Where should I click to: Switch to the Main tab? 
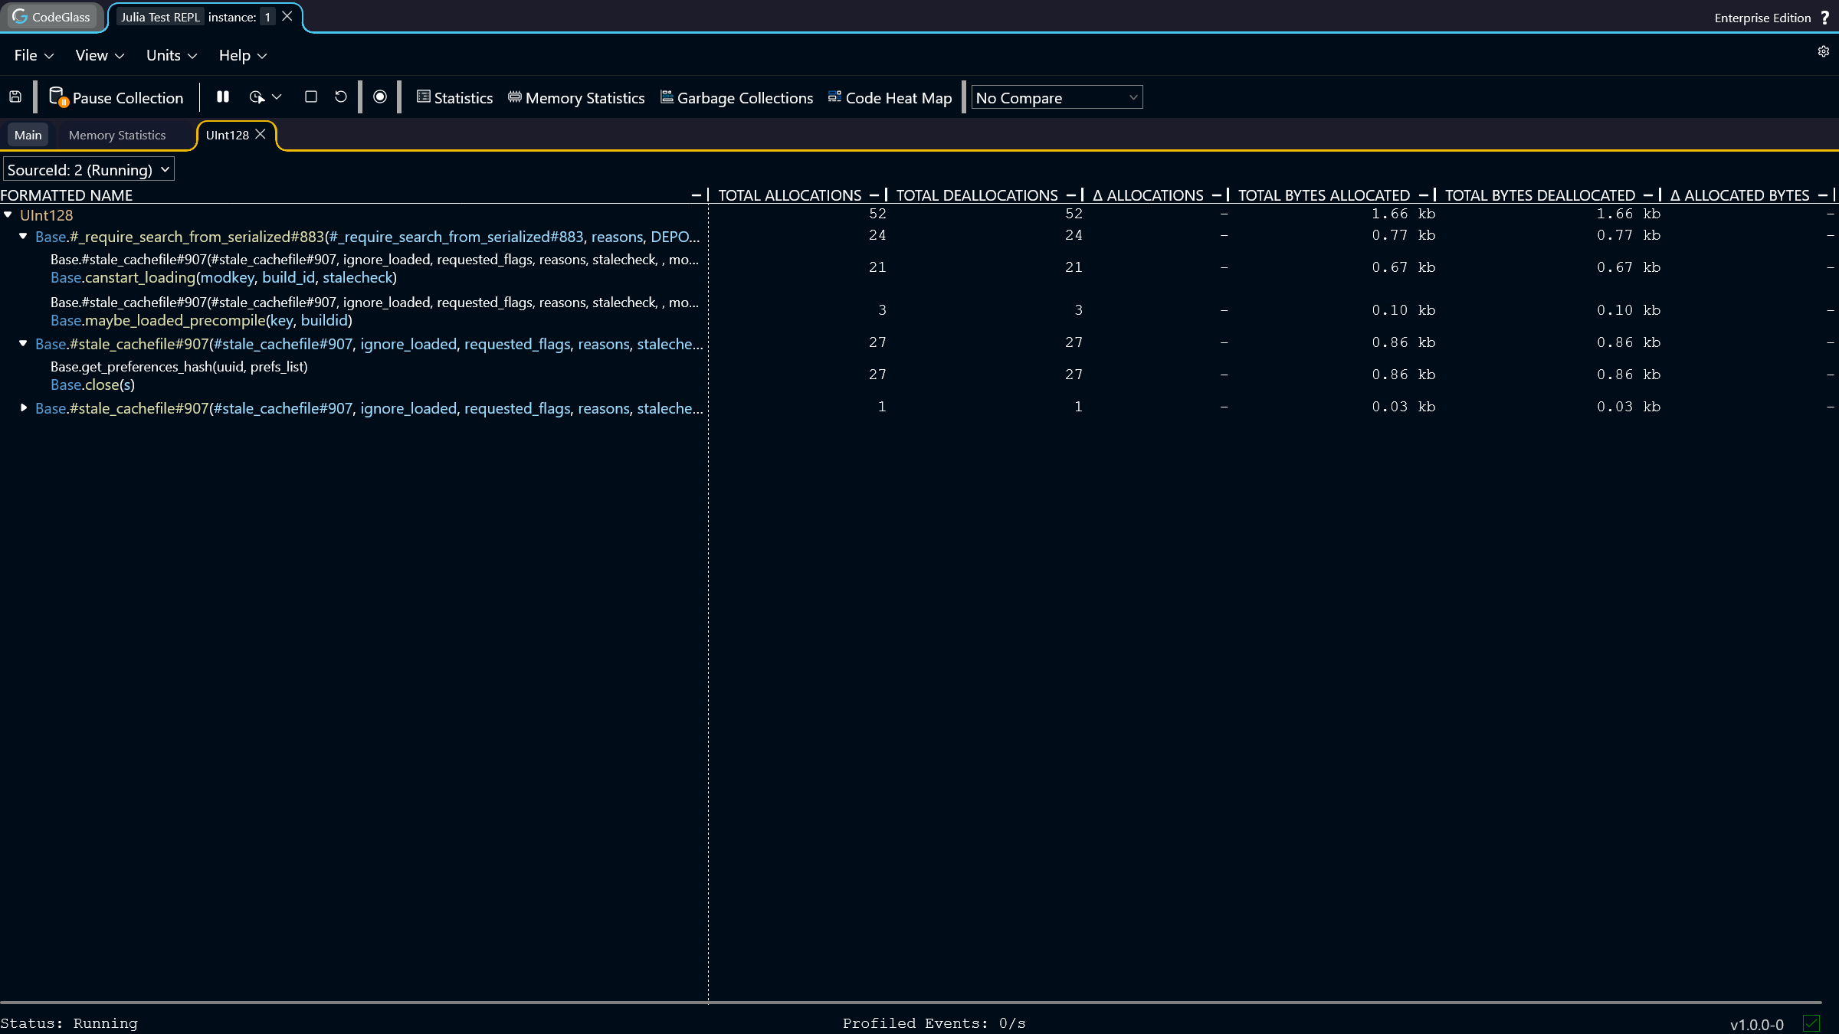(28, 135)
